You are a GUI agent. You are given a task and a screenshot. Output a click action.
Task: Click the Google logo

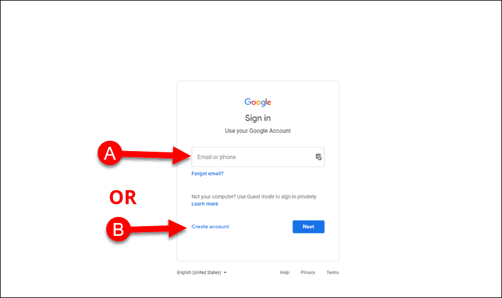pyautogui.click(x=258, y=102)
